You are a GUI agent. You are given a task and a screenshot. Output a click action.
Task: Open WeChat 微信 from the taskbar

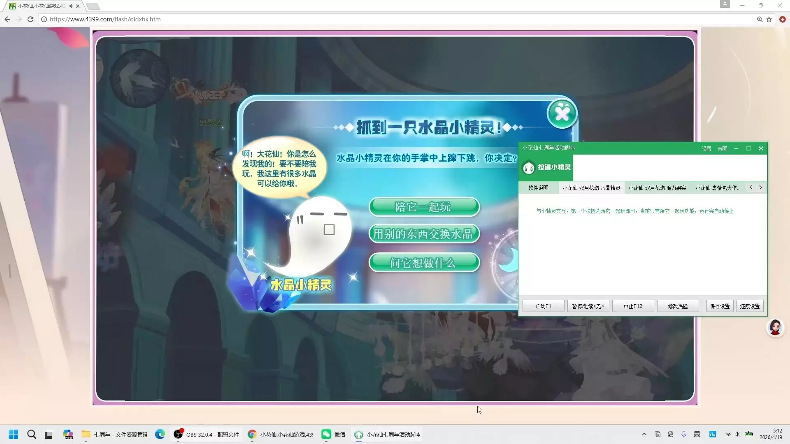(x=333, y=435)
